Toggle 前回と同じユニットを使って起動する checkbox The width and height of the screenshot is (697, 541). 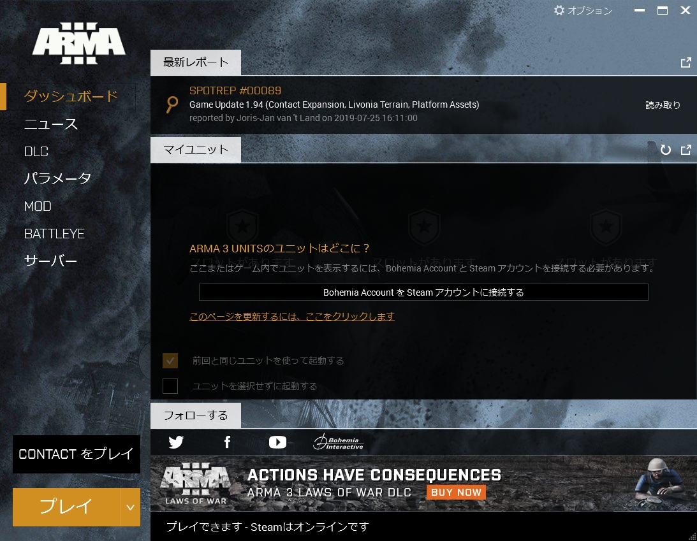pyautogui.click(x=170, y=361)
